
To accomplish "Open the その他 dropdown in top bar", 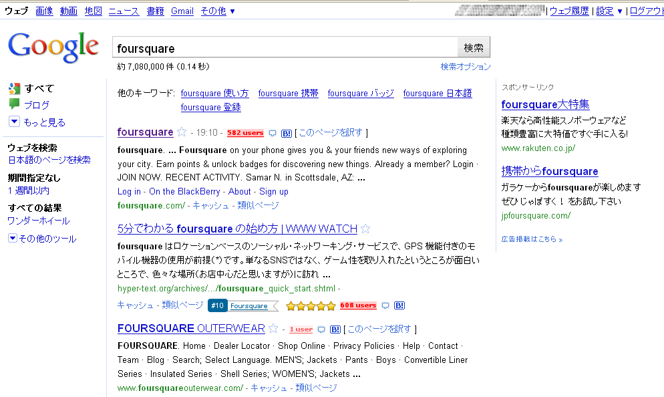I will 218,11.
